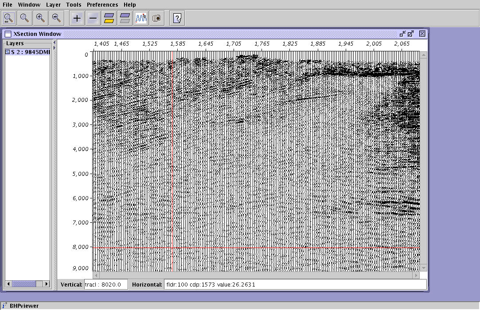
Task: Click the 1,405 horizontal axis label
Action: (x=101, y=44)
